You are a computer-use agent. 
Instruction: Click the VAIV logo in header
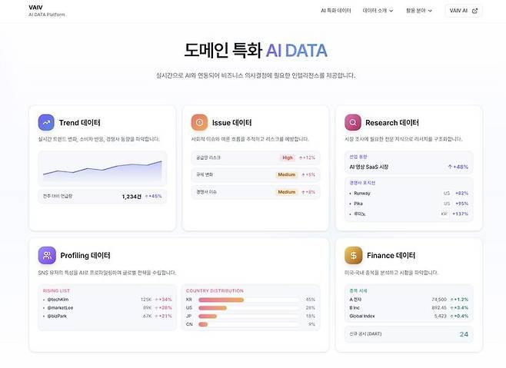point(35,8)
